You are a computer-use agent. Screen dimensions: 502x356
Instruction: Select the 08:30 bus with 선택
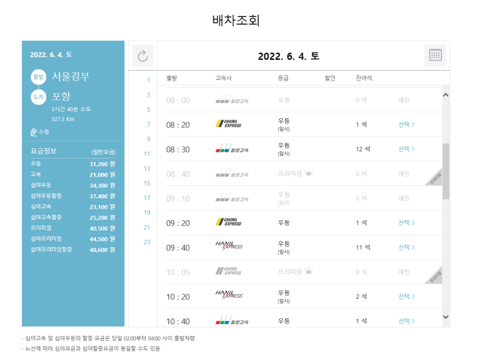coord(407,149)
